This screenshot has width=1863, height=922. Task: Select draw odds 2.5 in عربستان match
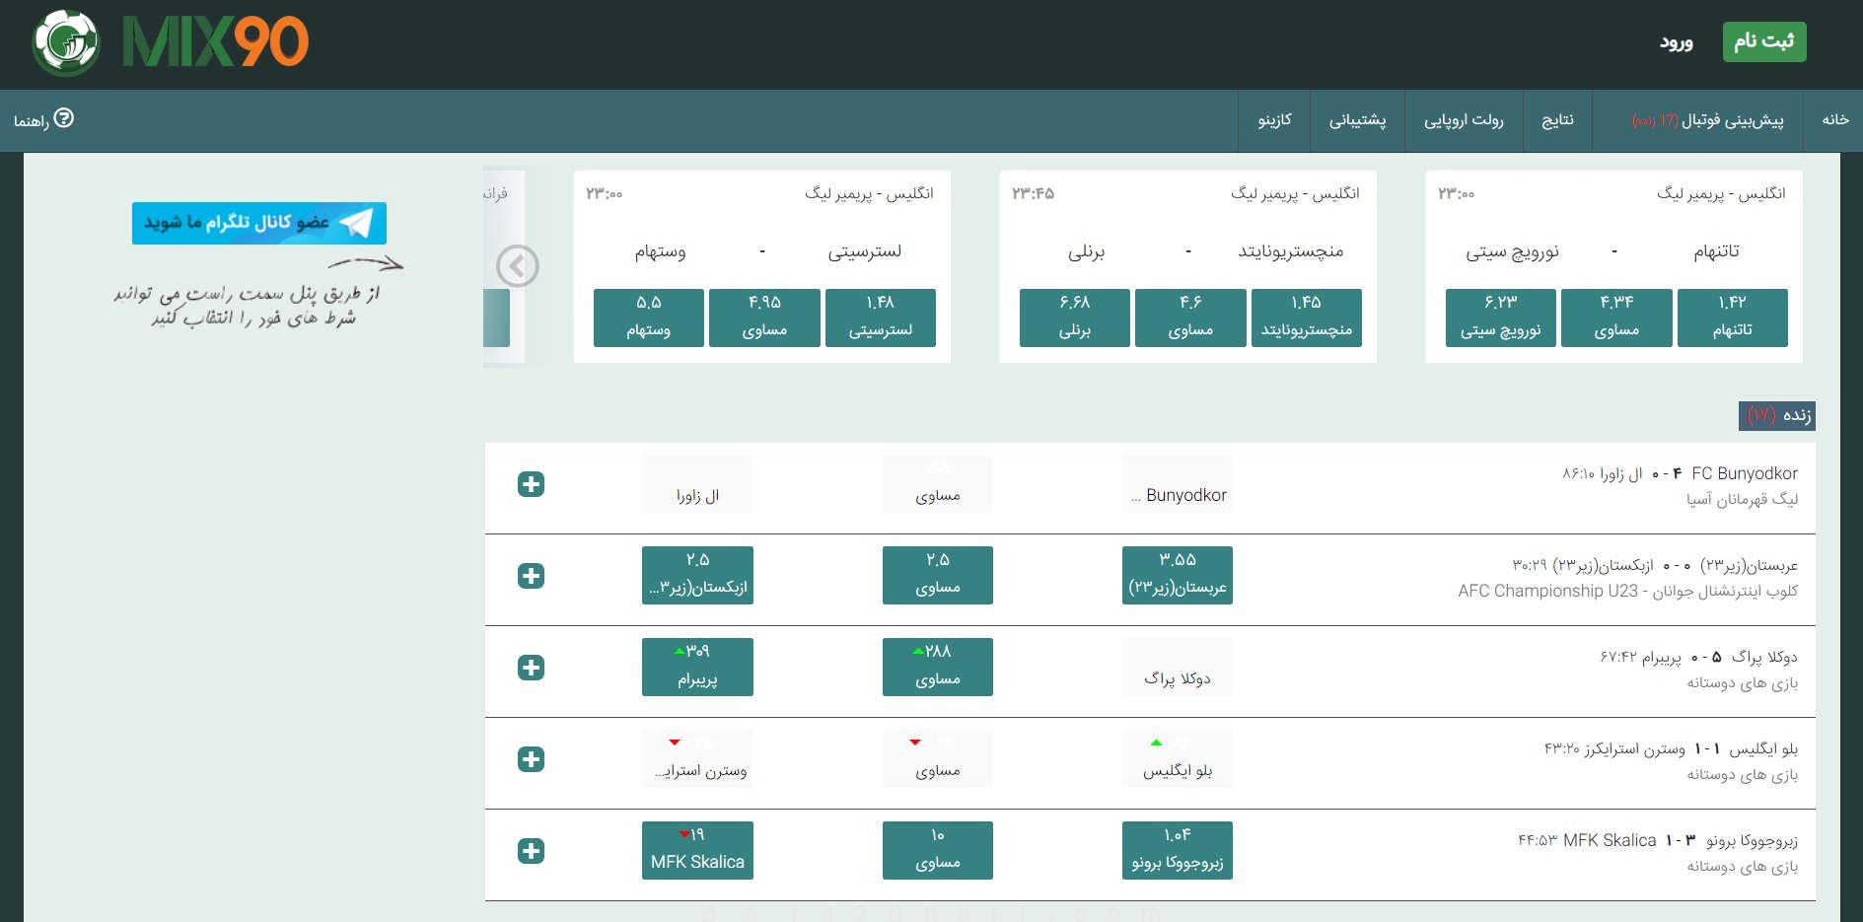pyautogui.click(x=937, y=575)
